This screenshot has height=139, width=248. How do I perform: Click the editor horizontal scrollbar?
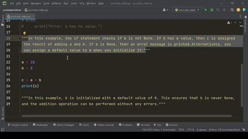click(127, 116)
